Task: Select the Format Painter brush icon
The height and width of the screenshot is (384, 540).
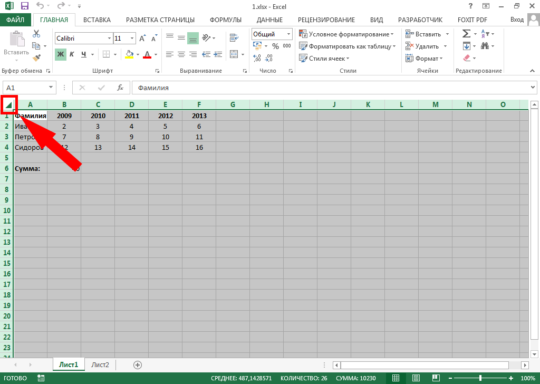Action: (36, 58)
